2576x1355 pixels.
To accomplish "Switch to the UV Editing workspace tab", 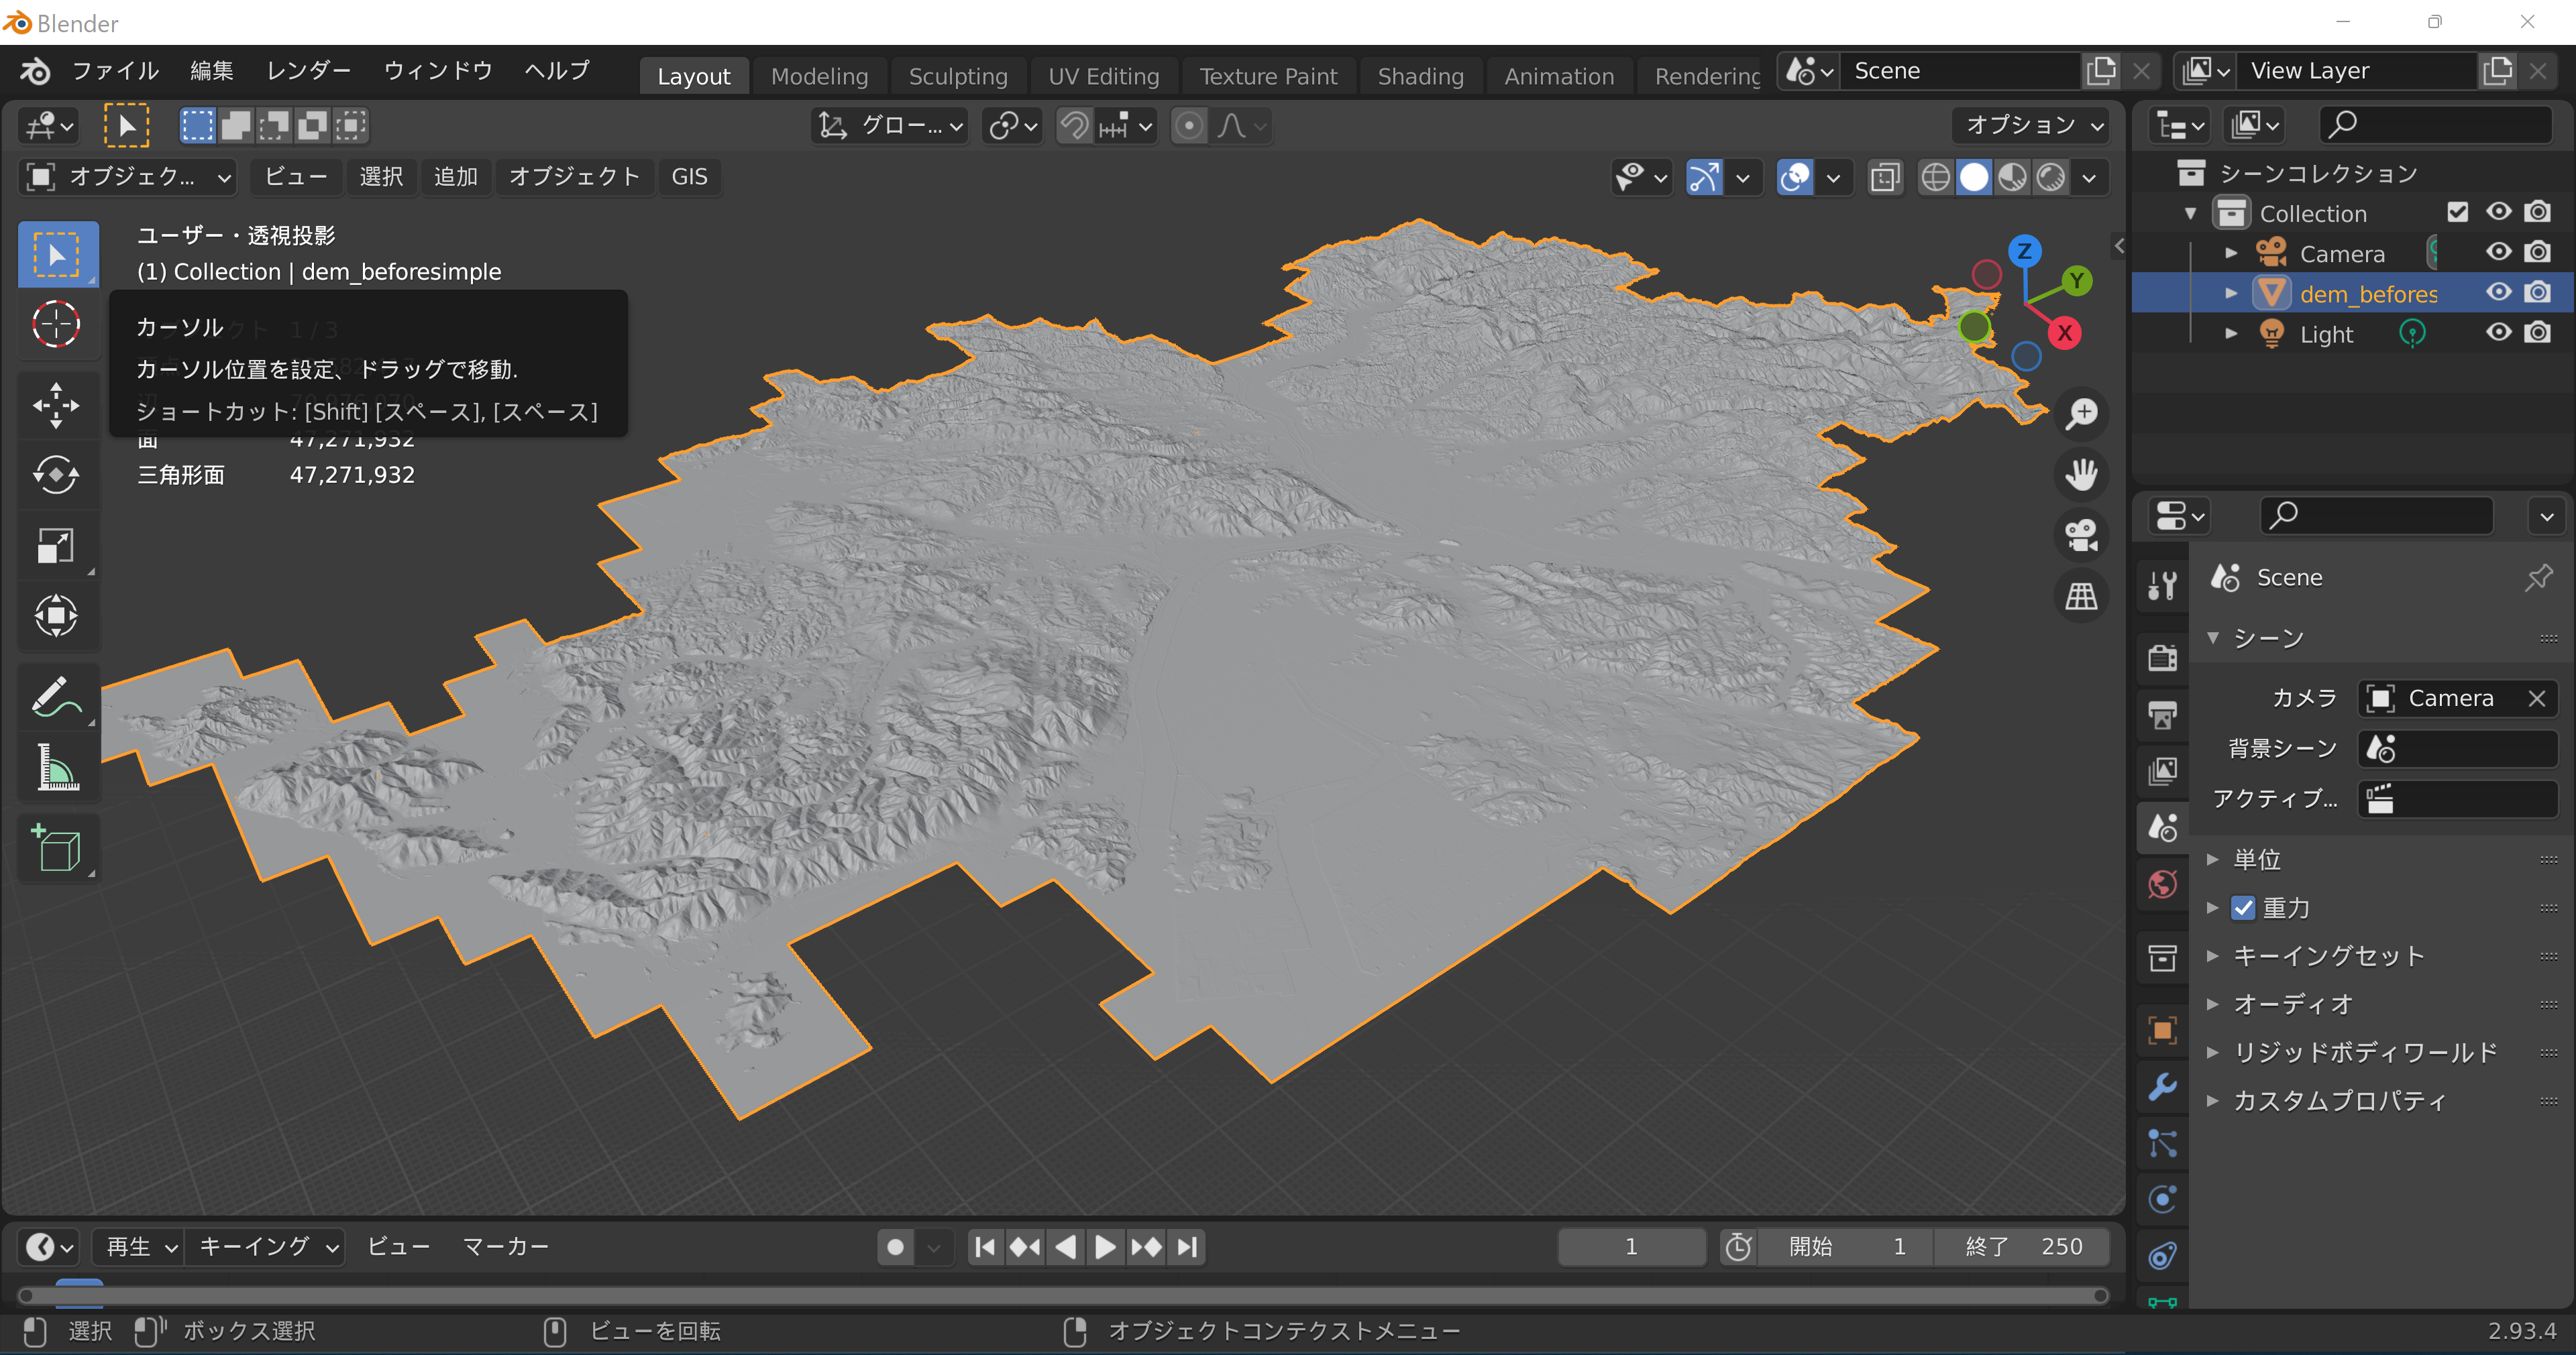I will 1103,76.
